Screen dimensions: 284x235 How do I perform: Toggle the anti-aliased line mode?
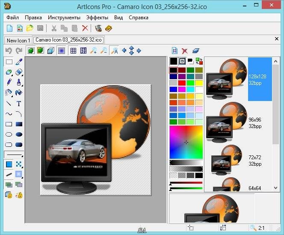[x=9, y=175]
